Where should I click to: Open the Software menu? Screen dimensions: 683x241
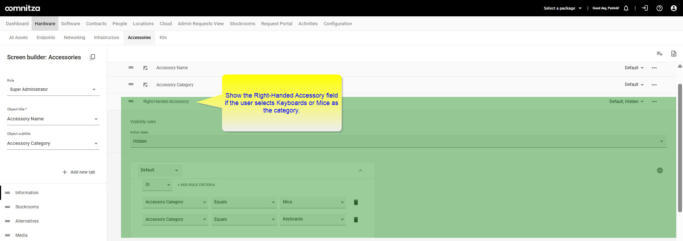pyautogui.click(x=70, y=23)
